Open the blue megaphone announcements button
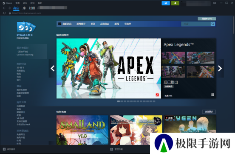 click(166, 3)
